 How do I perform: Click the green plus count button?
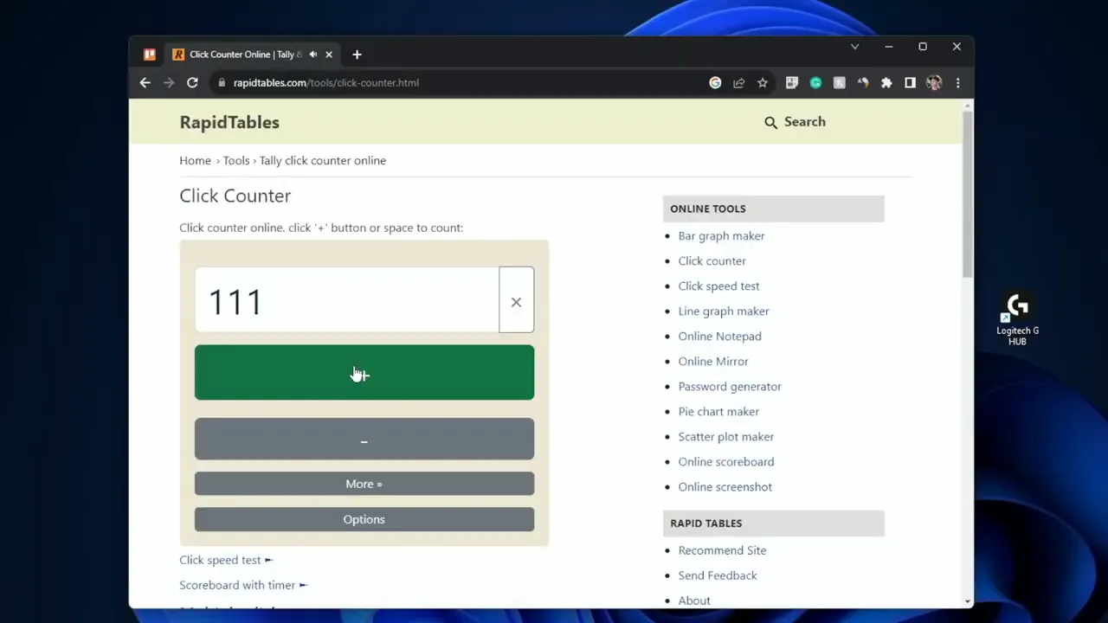(364, 372)
